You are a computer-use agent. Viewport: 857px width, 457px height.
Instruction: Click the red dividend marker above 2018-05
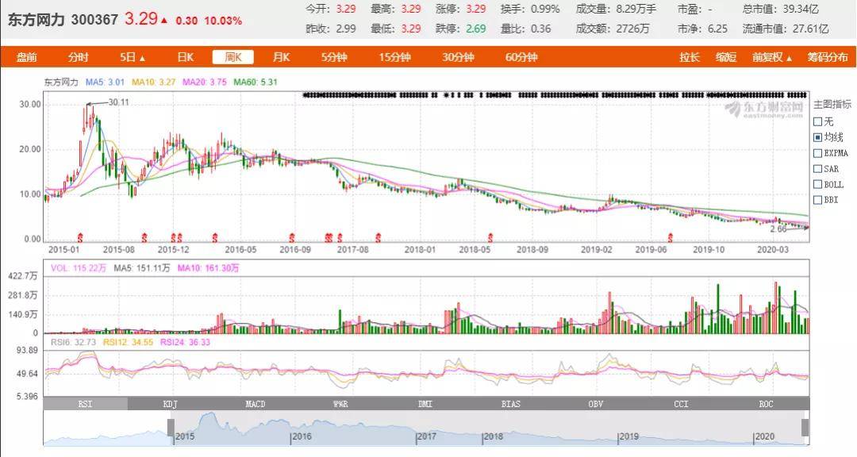coord(490,237)
